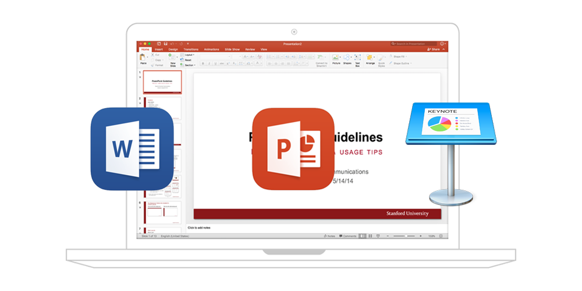
Task: Click the Keynote podium icon
Action: (451, 153)
